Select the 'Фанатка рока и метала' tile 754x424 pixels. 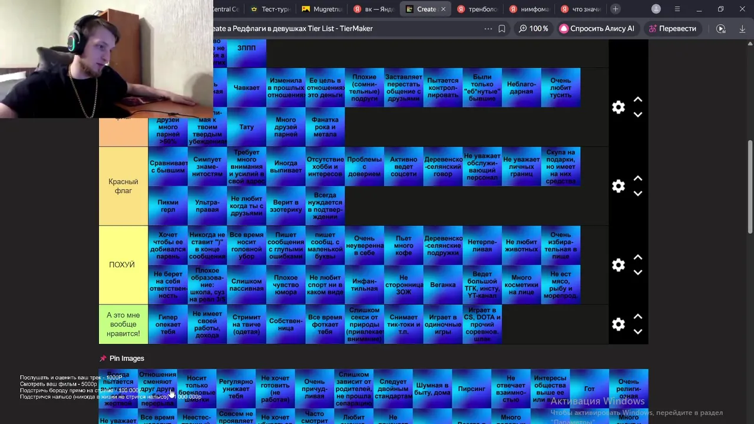click(325, 127)
